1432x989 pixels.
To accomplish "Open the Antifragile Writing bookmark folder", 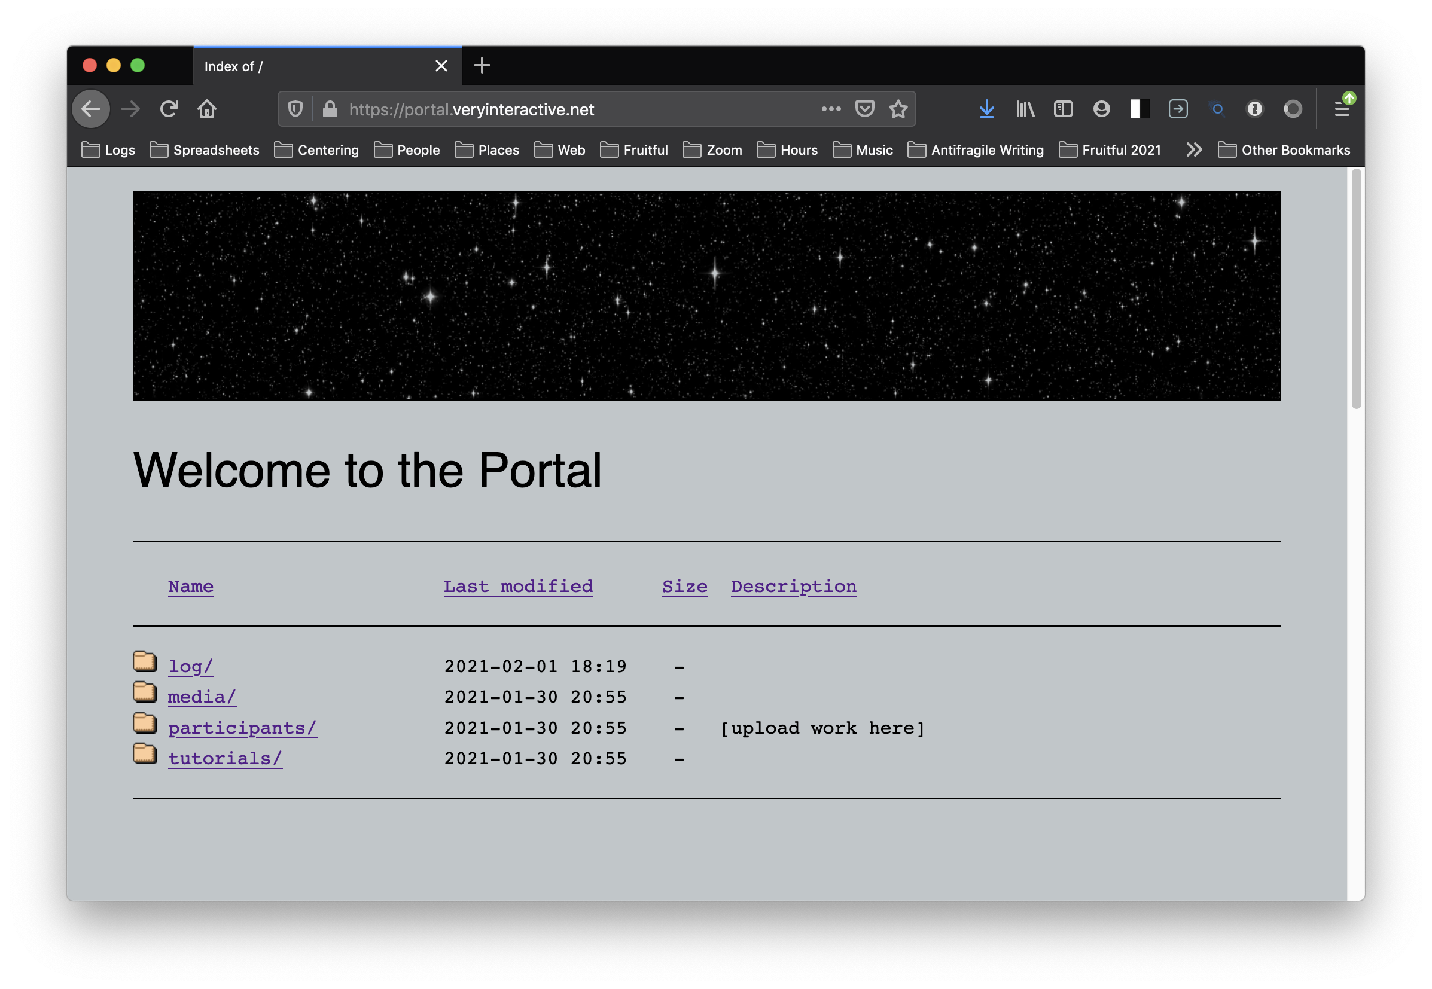I will coord(976,151).
